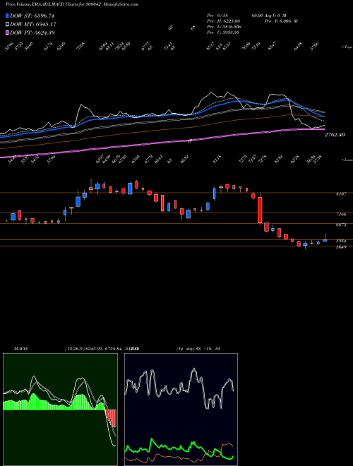Open the green MACD histogram chart panel
Screen dimensions: 353x466
(60, 410)
